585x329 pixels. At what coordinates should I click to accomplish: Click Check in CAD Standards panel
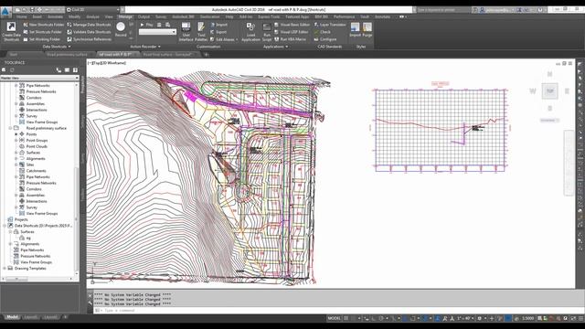tap(323, 32)
